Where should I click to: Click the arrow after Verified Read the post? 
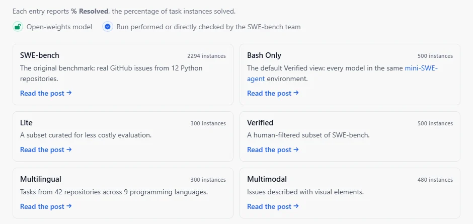(x=296, y=150)
